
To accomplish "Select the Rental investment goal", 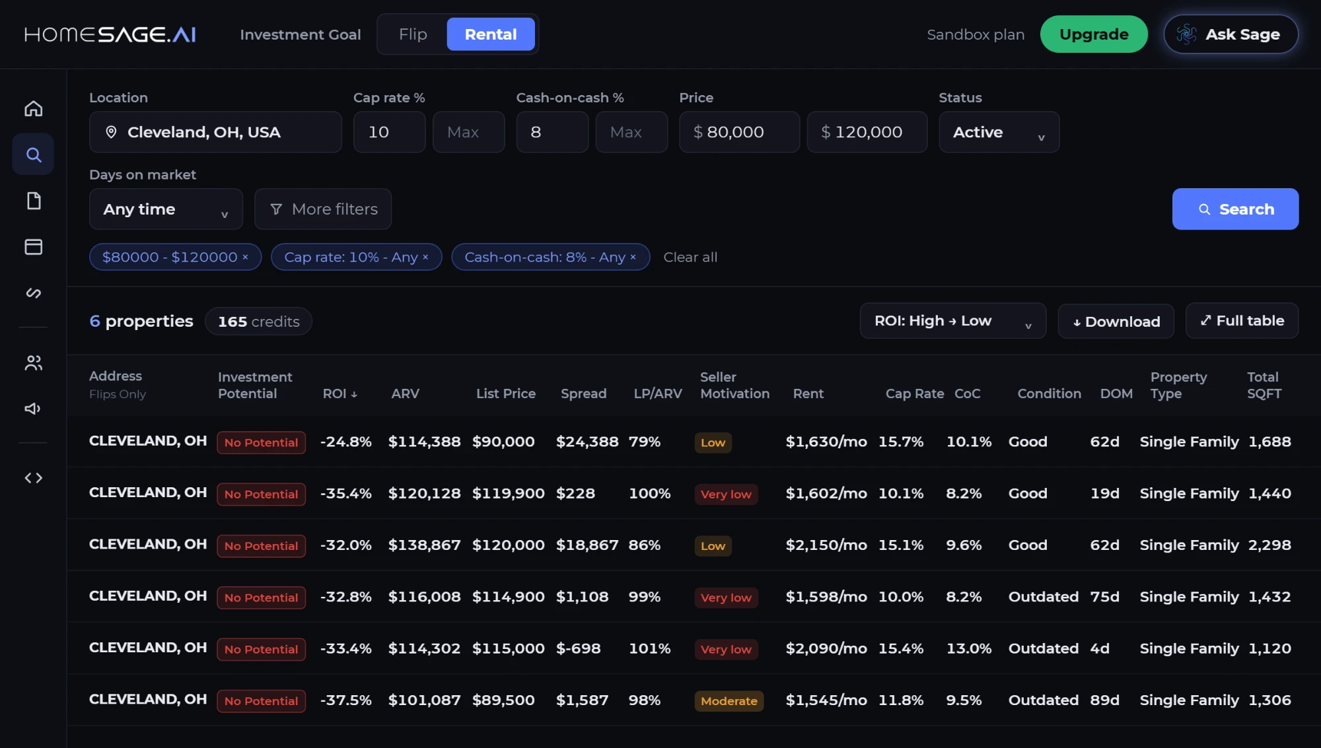I will point(491,34).
